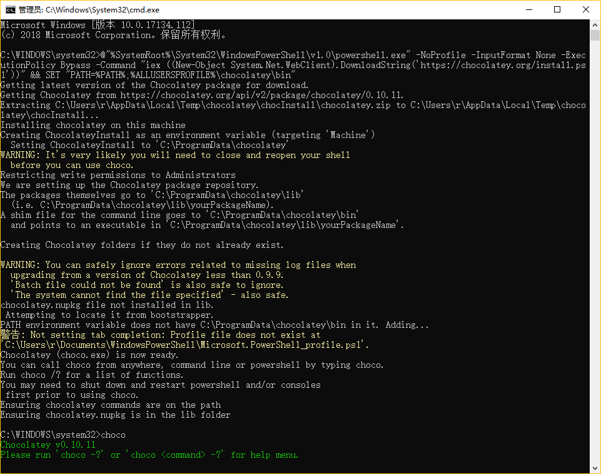Click the scrollbar down arrow
601x474 pixels.
[x=595, y=468]
